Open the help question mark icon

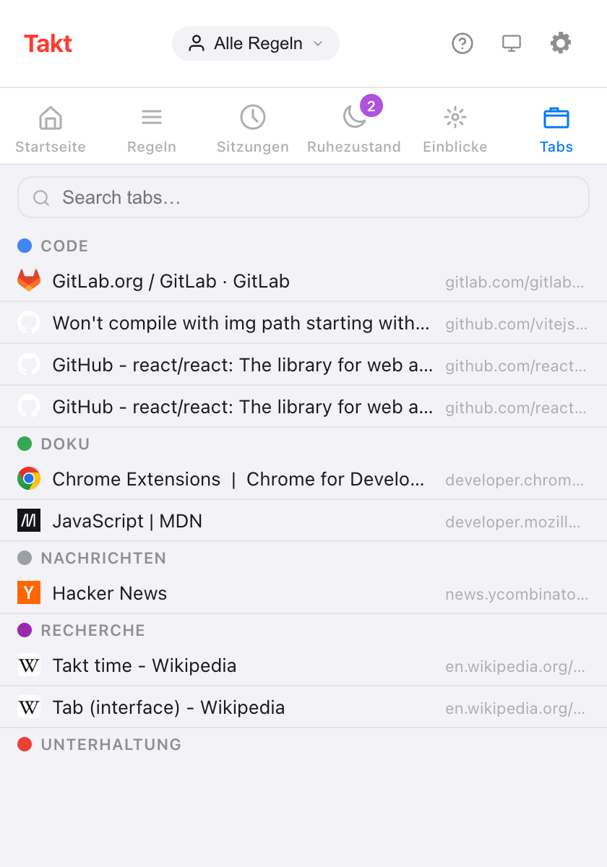462,43
